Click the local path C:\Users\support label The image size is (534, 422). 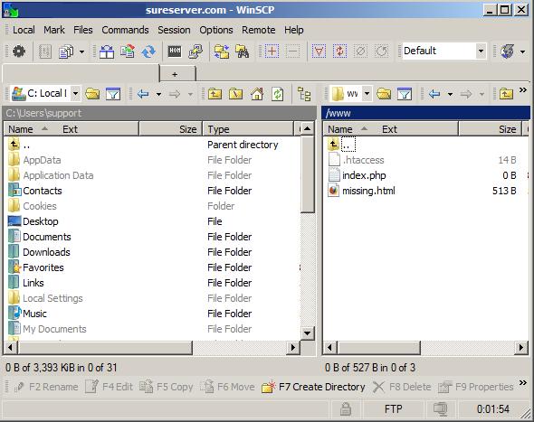[x=43, y=113]
